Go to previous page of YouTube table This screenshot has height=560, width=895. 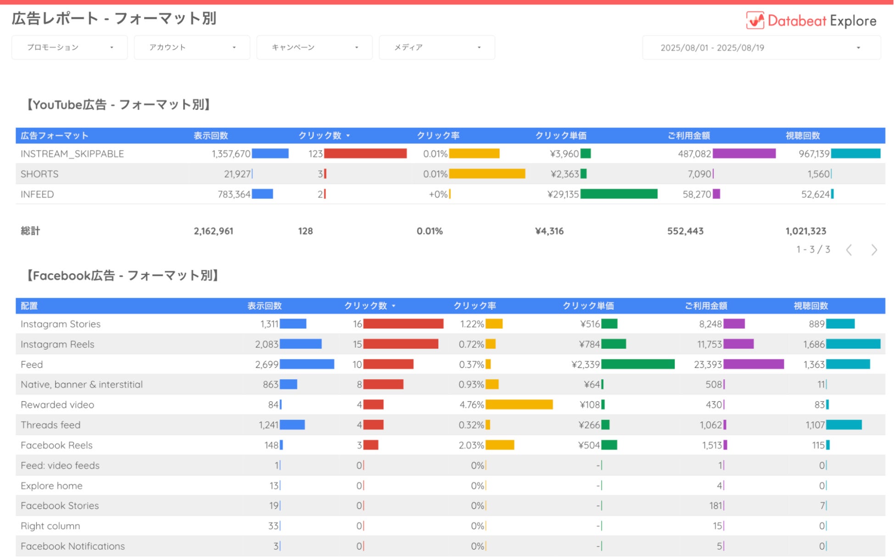[x=849, y=250]
